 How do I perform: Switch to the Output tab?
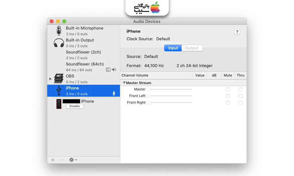(x=192, y=48)
